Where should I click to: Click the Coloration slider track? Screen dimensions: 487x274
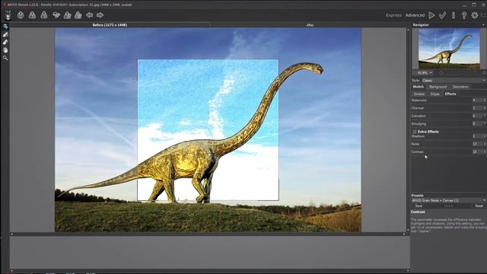pyautogui.click(x=441, y=119)
